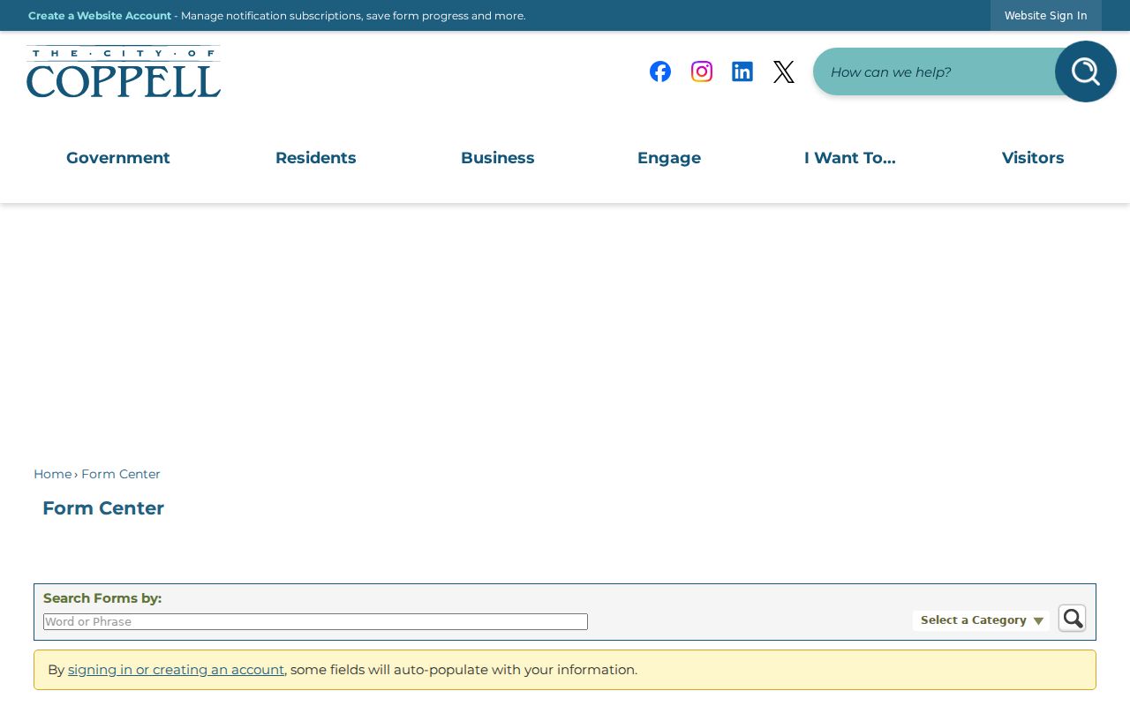1130x706 pixels.
Task: Click the Word or Phrase search field
Action: (x=315, y=622)
